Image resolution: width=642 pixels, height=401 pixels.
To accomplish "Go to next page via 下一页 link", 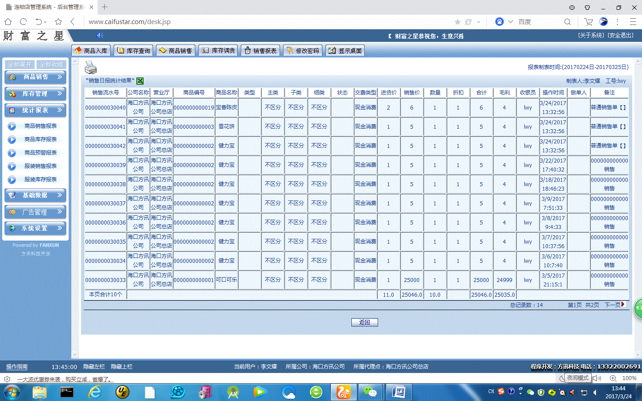I will click(614, 305).
